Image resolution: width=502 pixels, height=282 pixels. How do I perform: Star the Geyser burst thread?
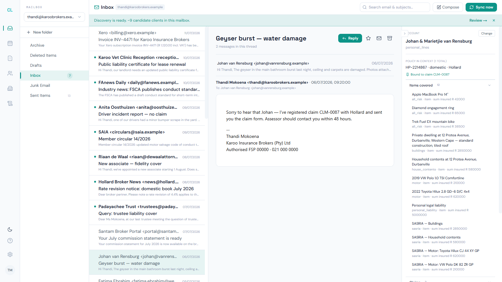(368, 38)
